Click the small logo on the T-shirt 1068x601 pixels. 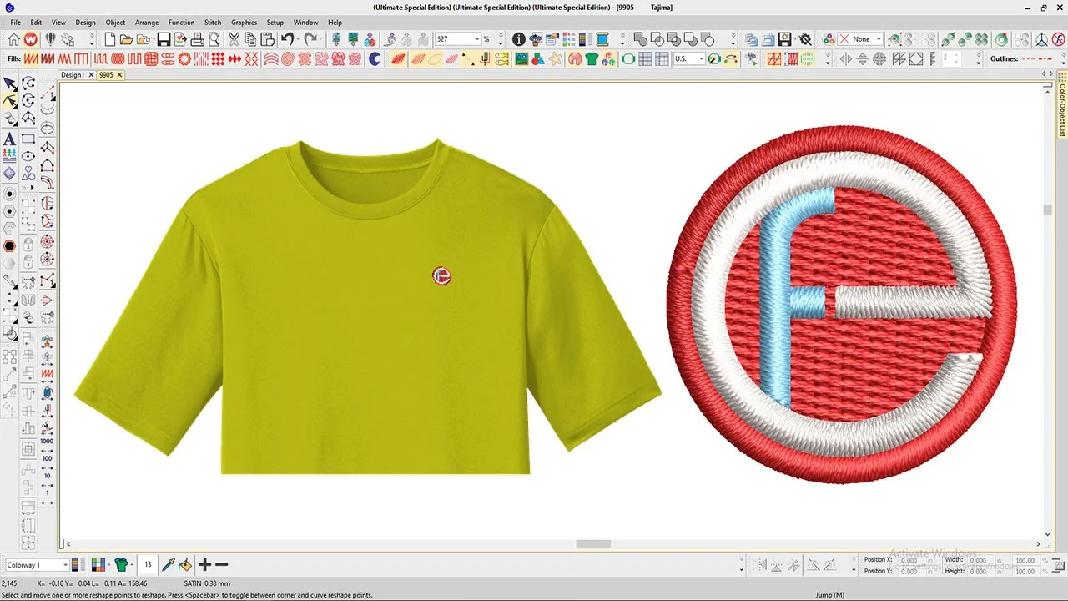[x=441, y=276]
